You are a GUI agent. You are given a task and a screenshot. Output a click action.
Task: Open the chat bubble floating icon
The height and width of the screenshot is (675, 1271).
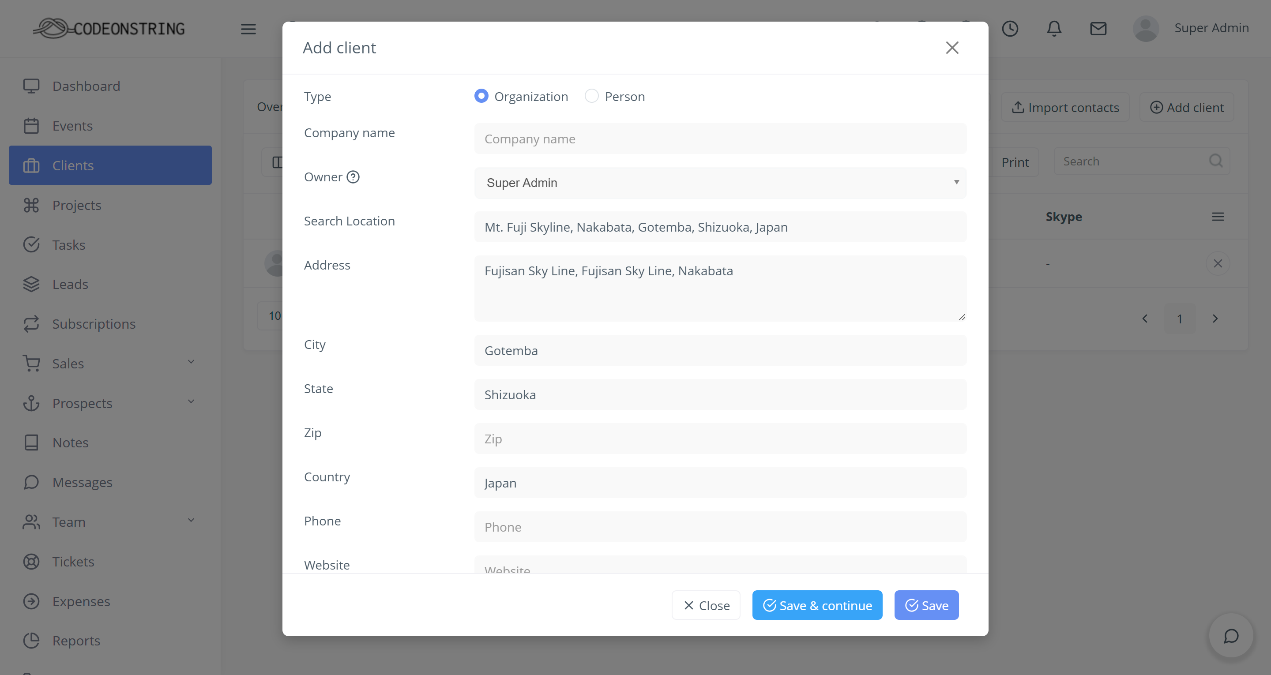[x=1231, y=636]
